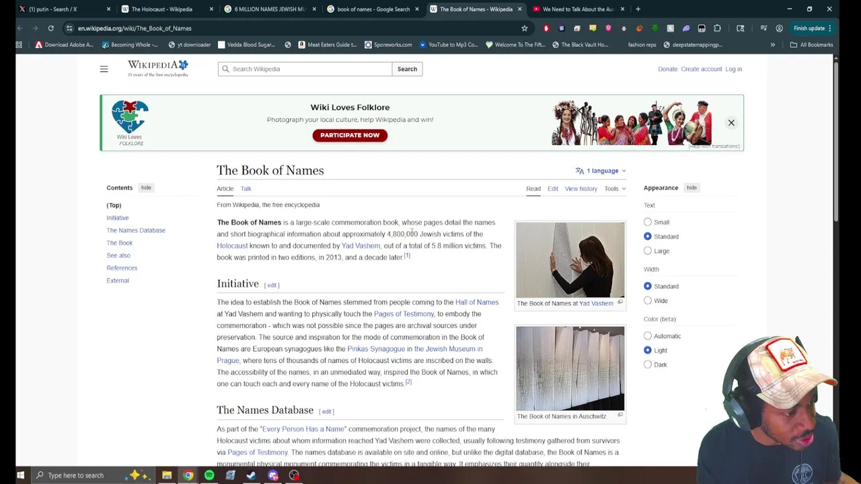Image resolution: width=861 pixels, height=484 pixels.
Task: Open the Chrome profile avatar icon
Action: click(779, 28)
